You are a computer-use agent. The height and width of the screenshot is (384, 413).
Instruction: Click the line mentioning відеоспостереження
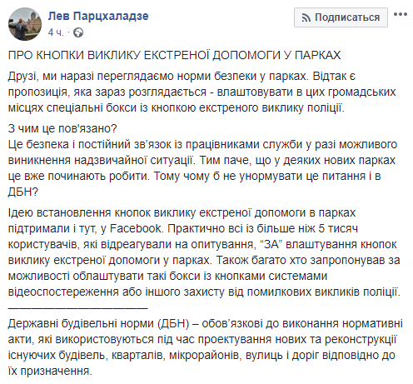pos(204,292)
